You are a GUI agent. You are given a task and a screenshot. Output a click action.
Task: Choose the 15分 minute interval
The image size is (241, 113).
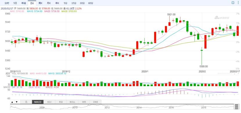pos(74,3)
